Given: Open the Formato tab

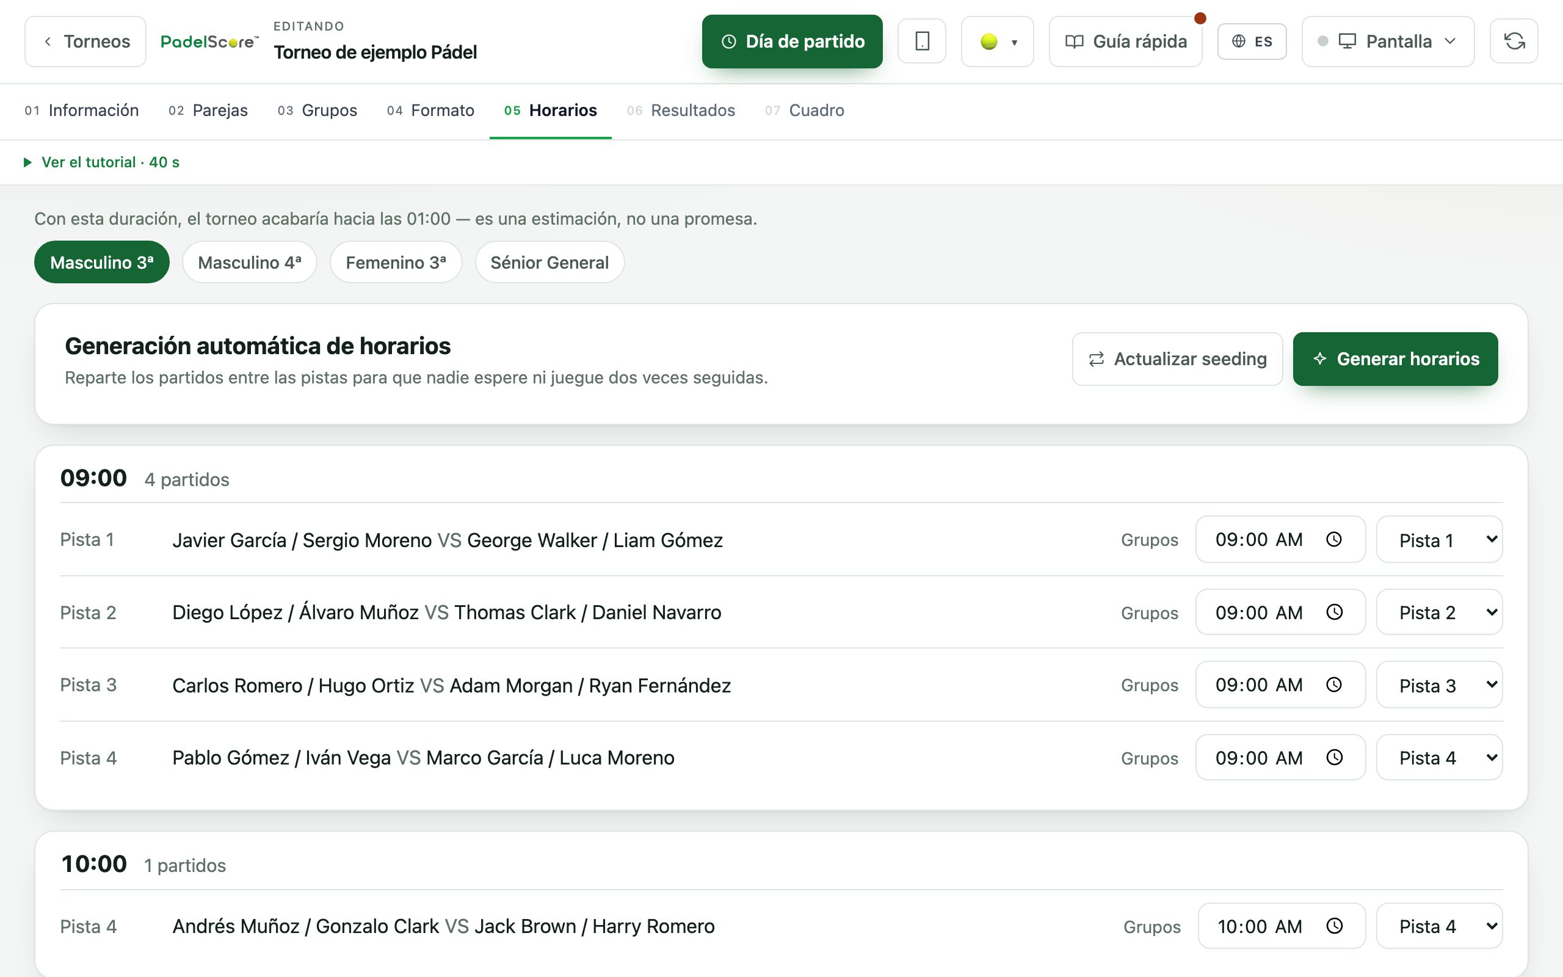Looking at the screenshot, I should (x=431, y=111).
